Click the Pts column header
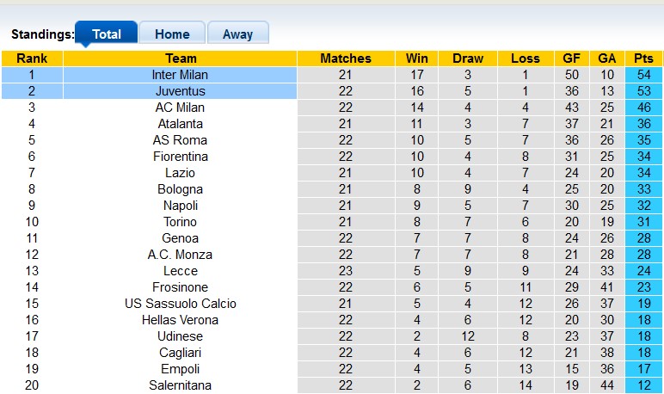 click(643, 58)
